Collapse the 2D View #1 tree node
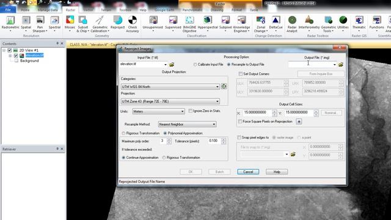 click(x=4, y=50)
